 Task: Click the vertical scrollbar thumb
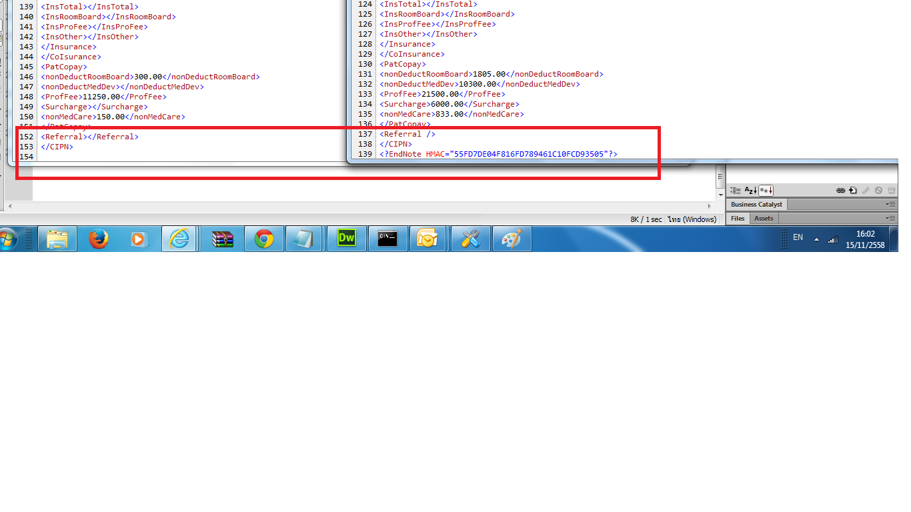(720, 177)
